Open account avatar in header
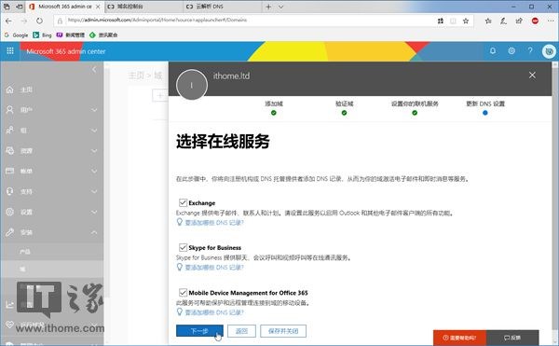Screen dimensions: 559x346 click(x=550, y=51)
